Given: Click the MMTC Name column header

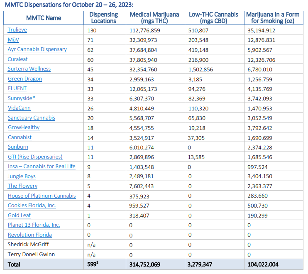Looking at the screenshot, I should (x=44, y=18).
